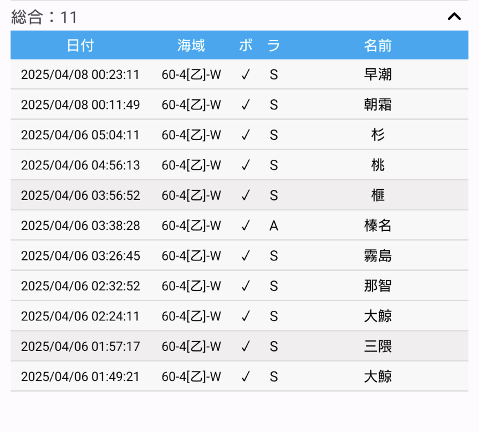Click the checkmark in the 杉 row

click(x=246, y=134)
